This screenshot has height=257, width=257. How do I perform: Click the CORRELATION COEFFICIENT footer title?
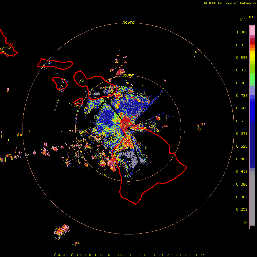tap(83, 255)
